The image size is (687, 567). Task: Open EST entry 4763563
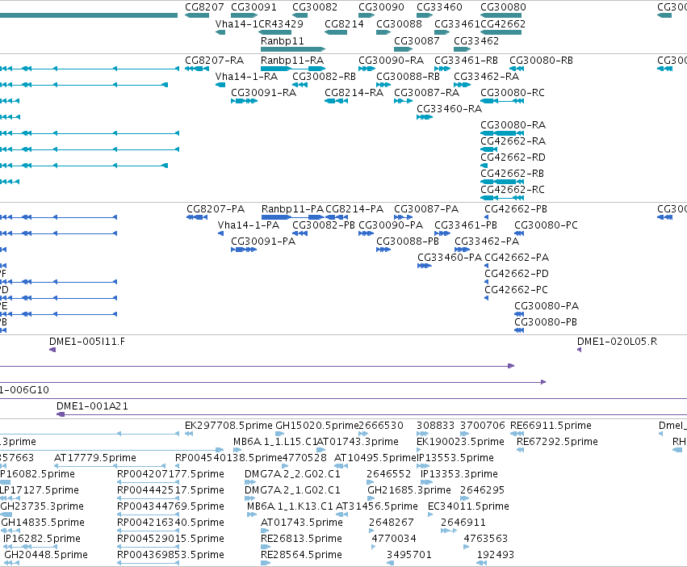(x=466, y=547)
